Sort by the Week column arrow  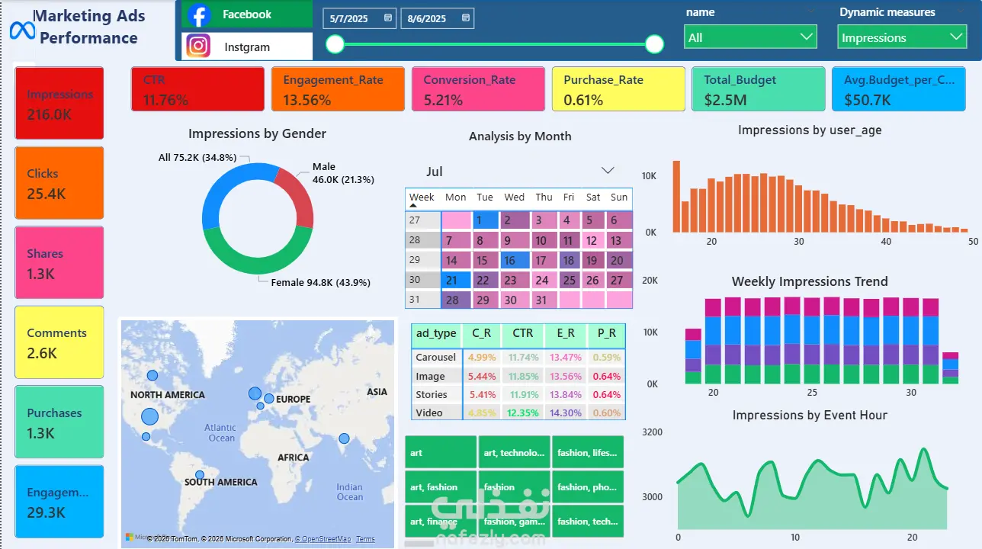coord(414,205)
